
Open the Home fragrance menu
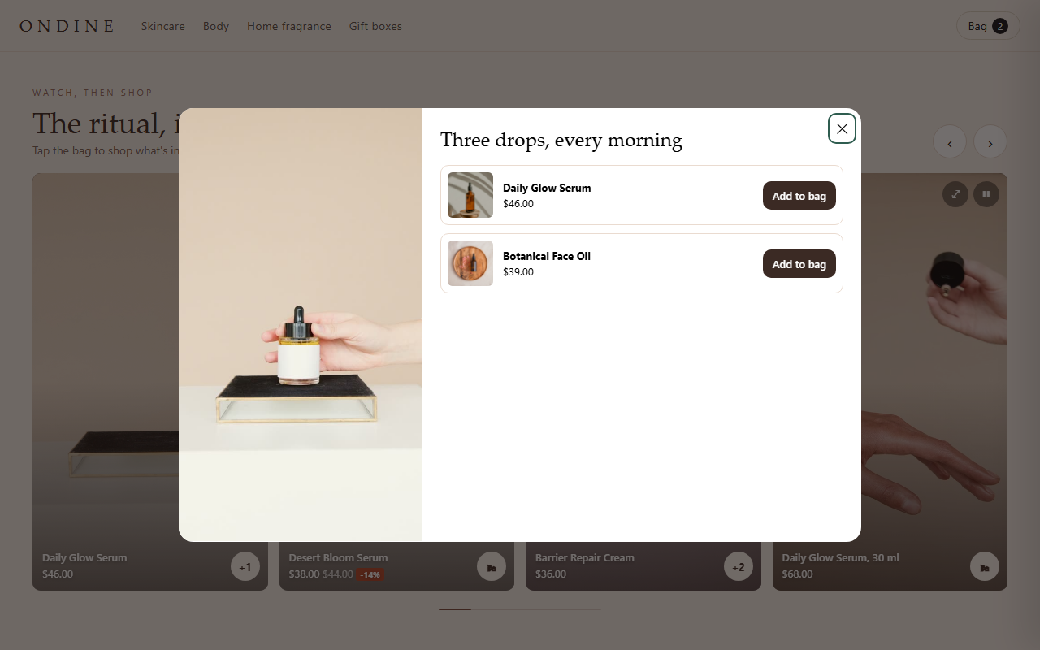289,26
